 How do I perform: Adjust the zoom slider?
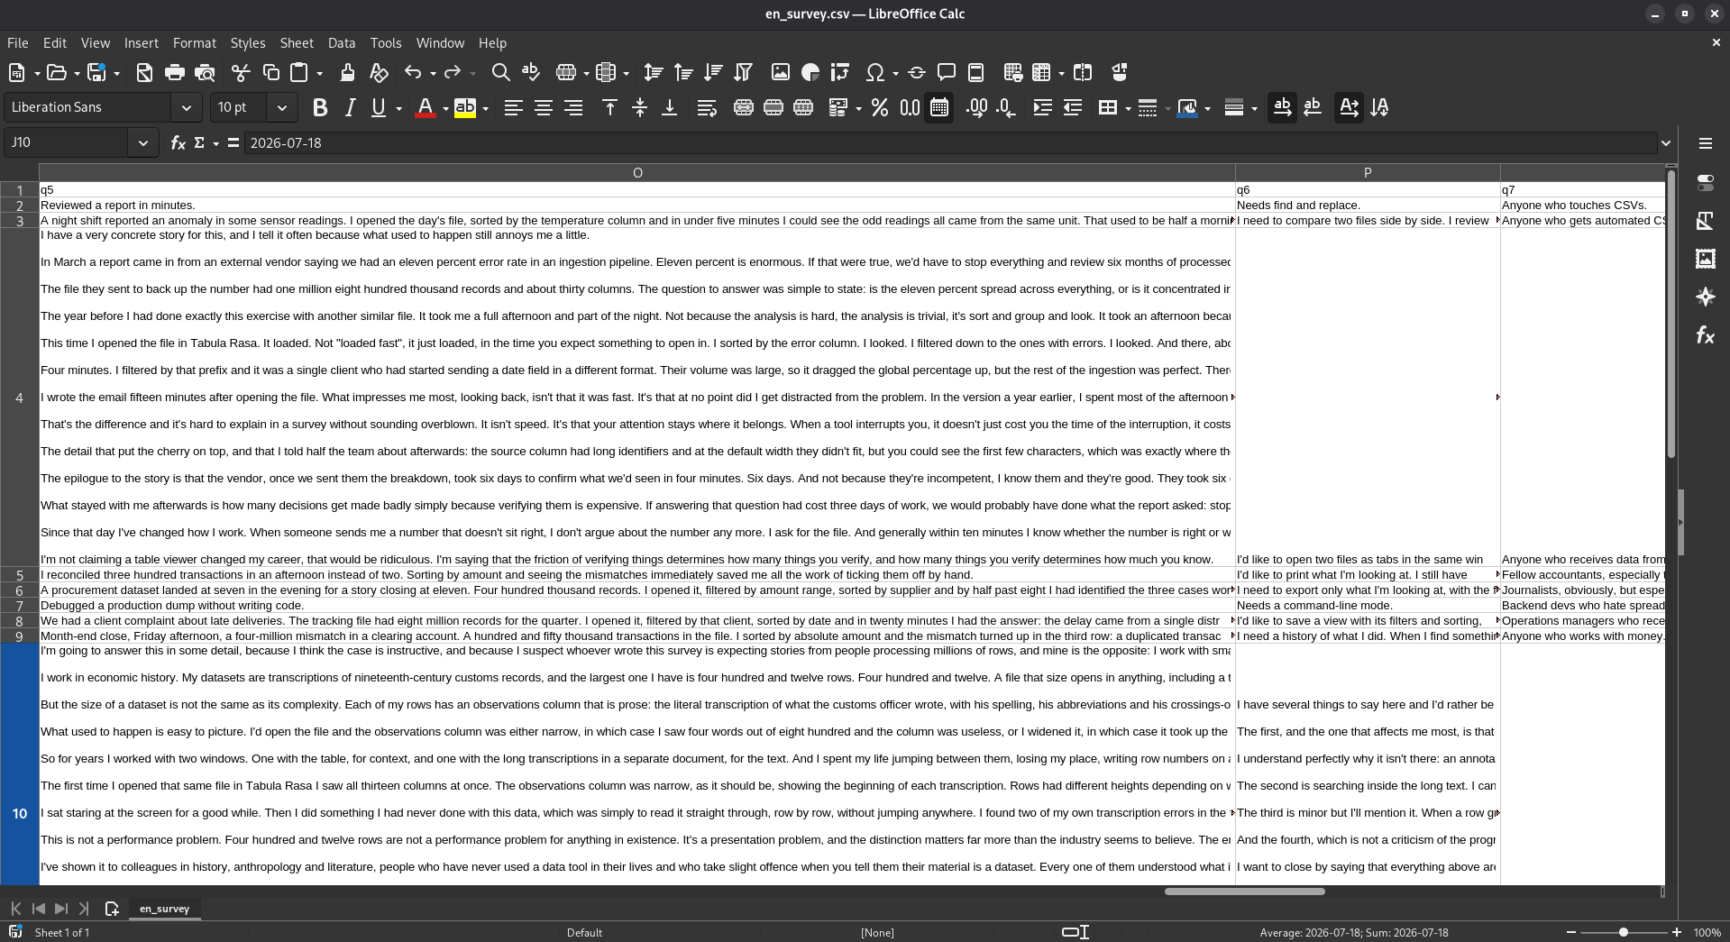(1624, 932)
